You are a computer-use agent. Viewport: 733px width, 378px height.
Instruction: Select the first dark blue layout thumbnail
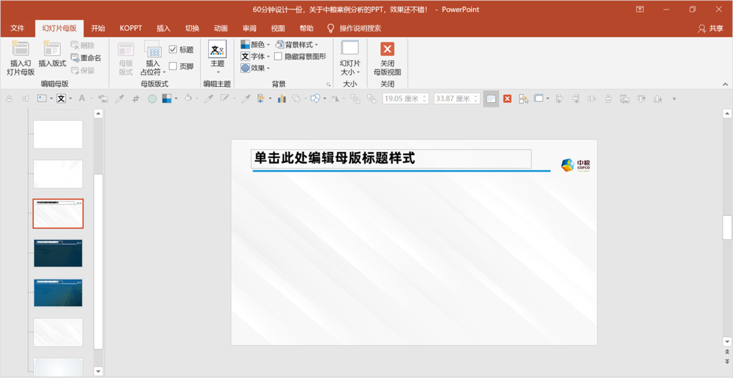(58, 253)
